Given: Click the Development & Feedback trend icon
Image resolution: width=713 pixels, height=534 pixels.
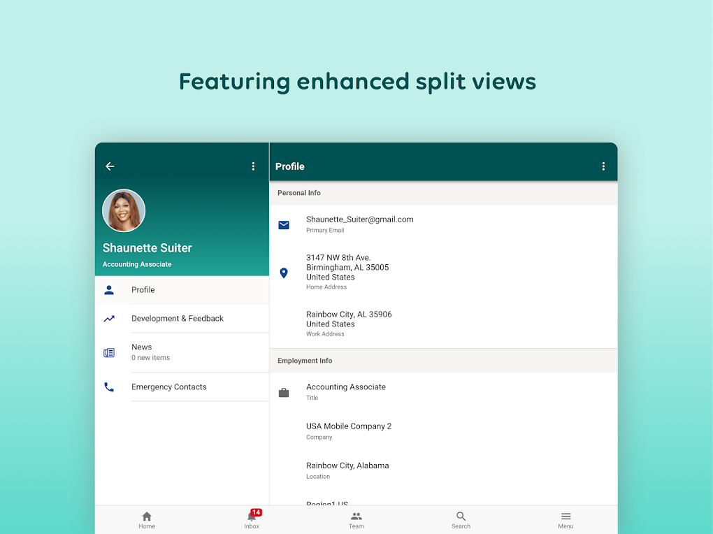Looking at the screenshot, I should tap(109, 318).
